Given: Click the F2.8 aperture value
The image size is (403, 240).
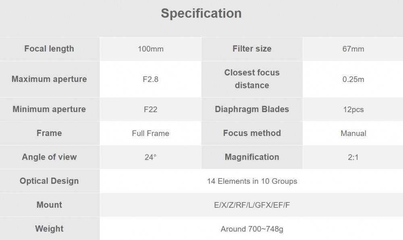Looking at the screenshot, I should pos(151,79).
